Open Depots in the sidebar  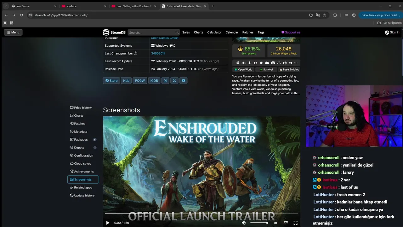tap(83, 148)
